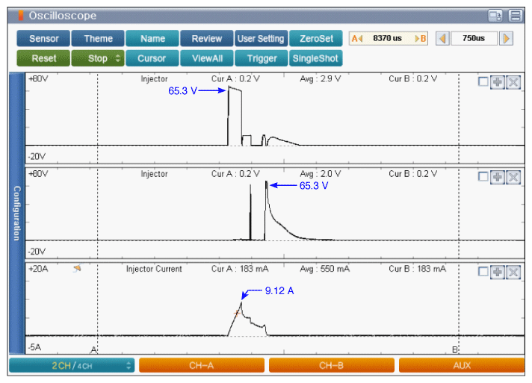Open the 2CH/4CH channel mode dropdown
The width and height of the screenshot is (532, 383).
point(72,365)
